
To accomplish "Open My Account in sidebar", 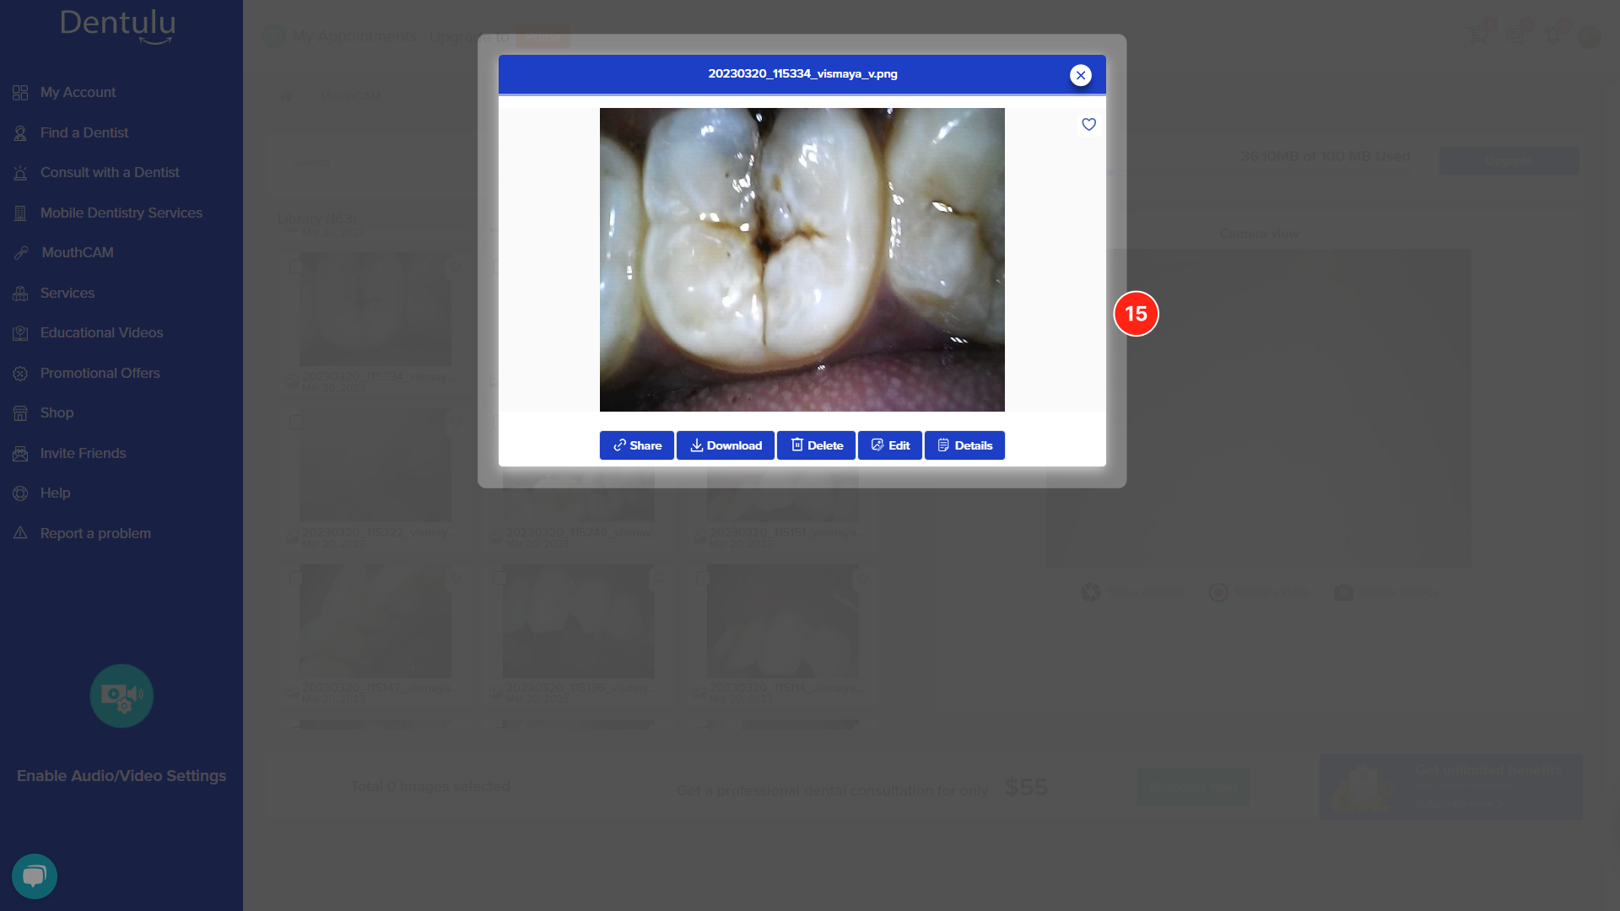I will coord(78,93).
